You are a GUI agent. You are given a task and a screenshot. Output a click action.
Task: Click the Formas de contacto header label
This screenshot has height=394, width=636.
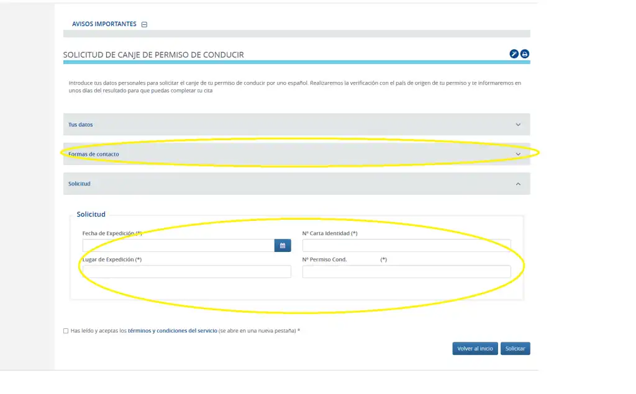point(94,154)
